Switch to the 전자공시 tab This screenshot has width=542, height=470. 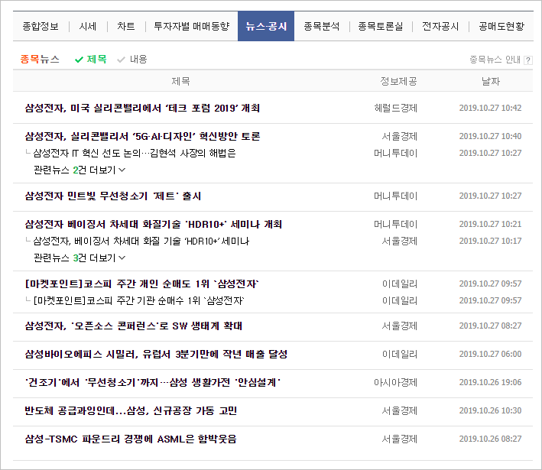[x=440, y=26]
